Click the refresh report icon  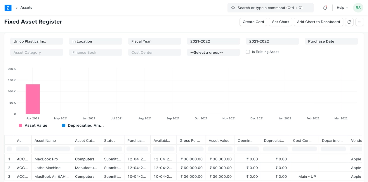[349, 22]
